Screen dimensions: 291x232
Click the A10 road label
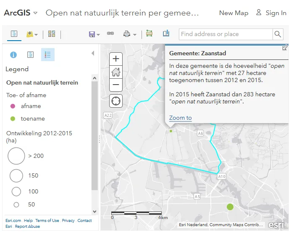222,176
